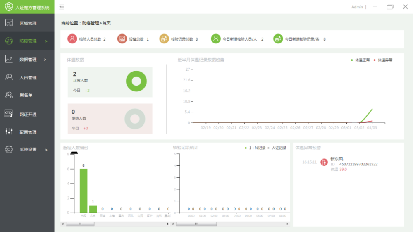
Task: Open the 数据管理 menu item
Action: click(28, 60)
